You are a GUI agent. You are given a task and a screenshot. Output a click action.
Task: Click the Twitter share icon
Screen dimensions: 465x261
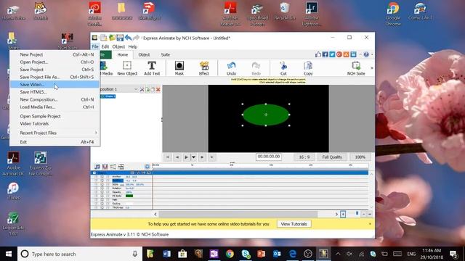pos(332,54)
